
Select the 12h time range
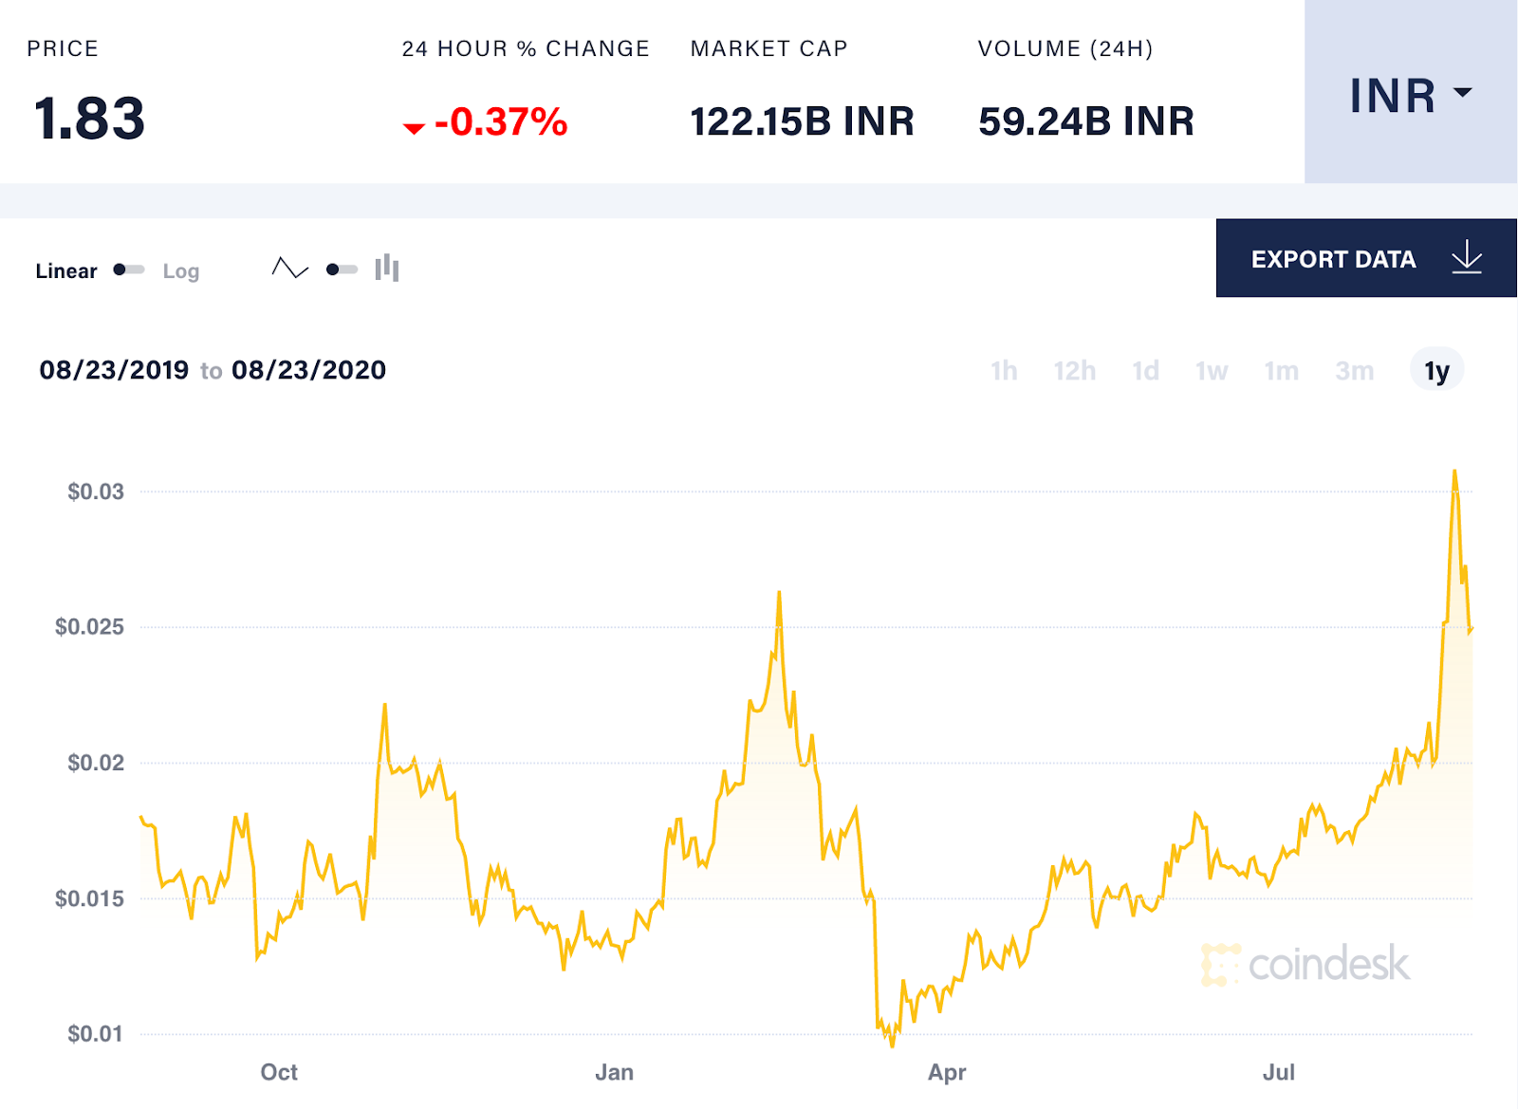point(1074,372)
